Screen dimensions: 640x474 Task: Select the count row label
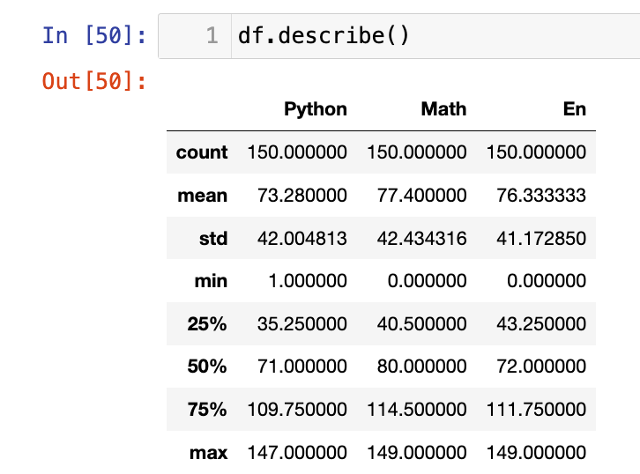pos(202,152)
